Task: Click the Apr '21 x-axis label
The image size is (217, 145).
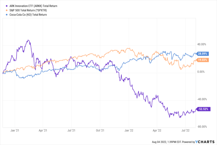Action: [43, 131]
